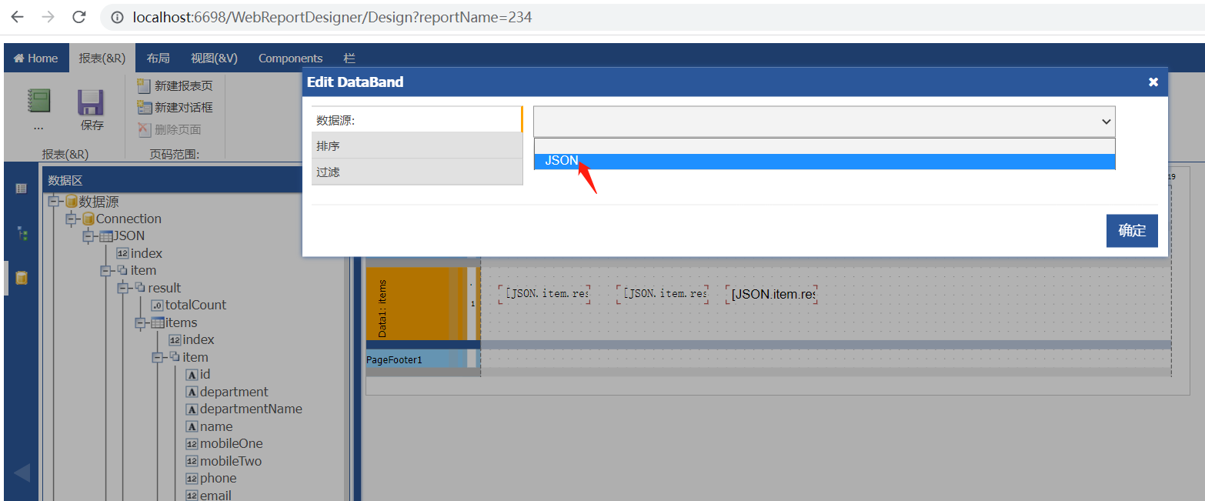The image size is (1205, 501).
Task: Select the departmentName field
Action: click(x=251, y=409)
